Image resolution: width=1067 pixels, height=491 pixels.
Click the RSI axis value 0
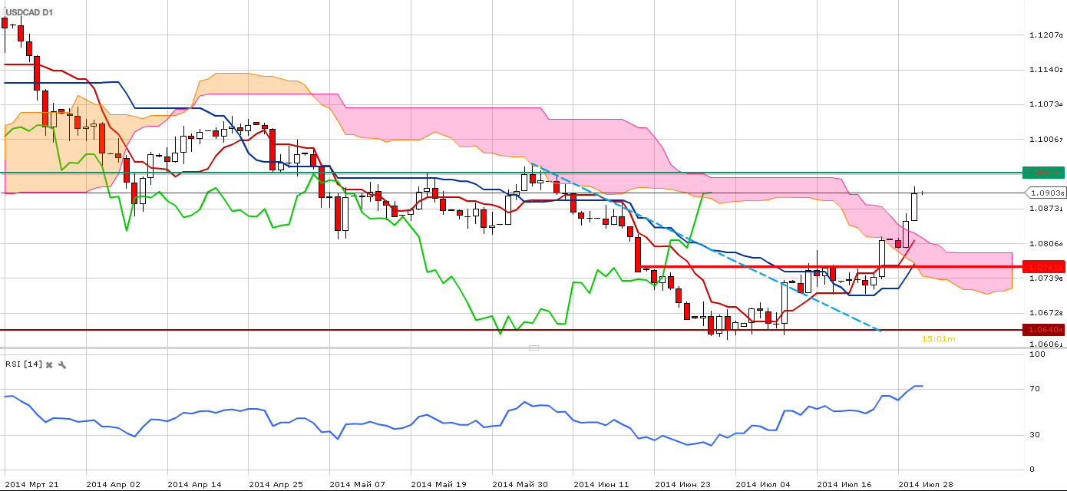pyautogui.click(x=1032, y=470)
